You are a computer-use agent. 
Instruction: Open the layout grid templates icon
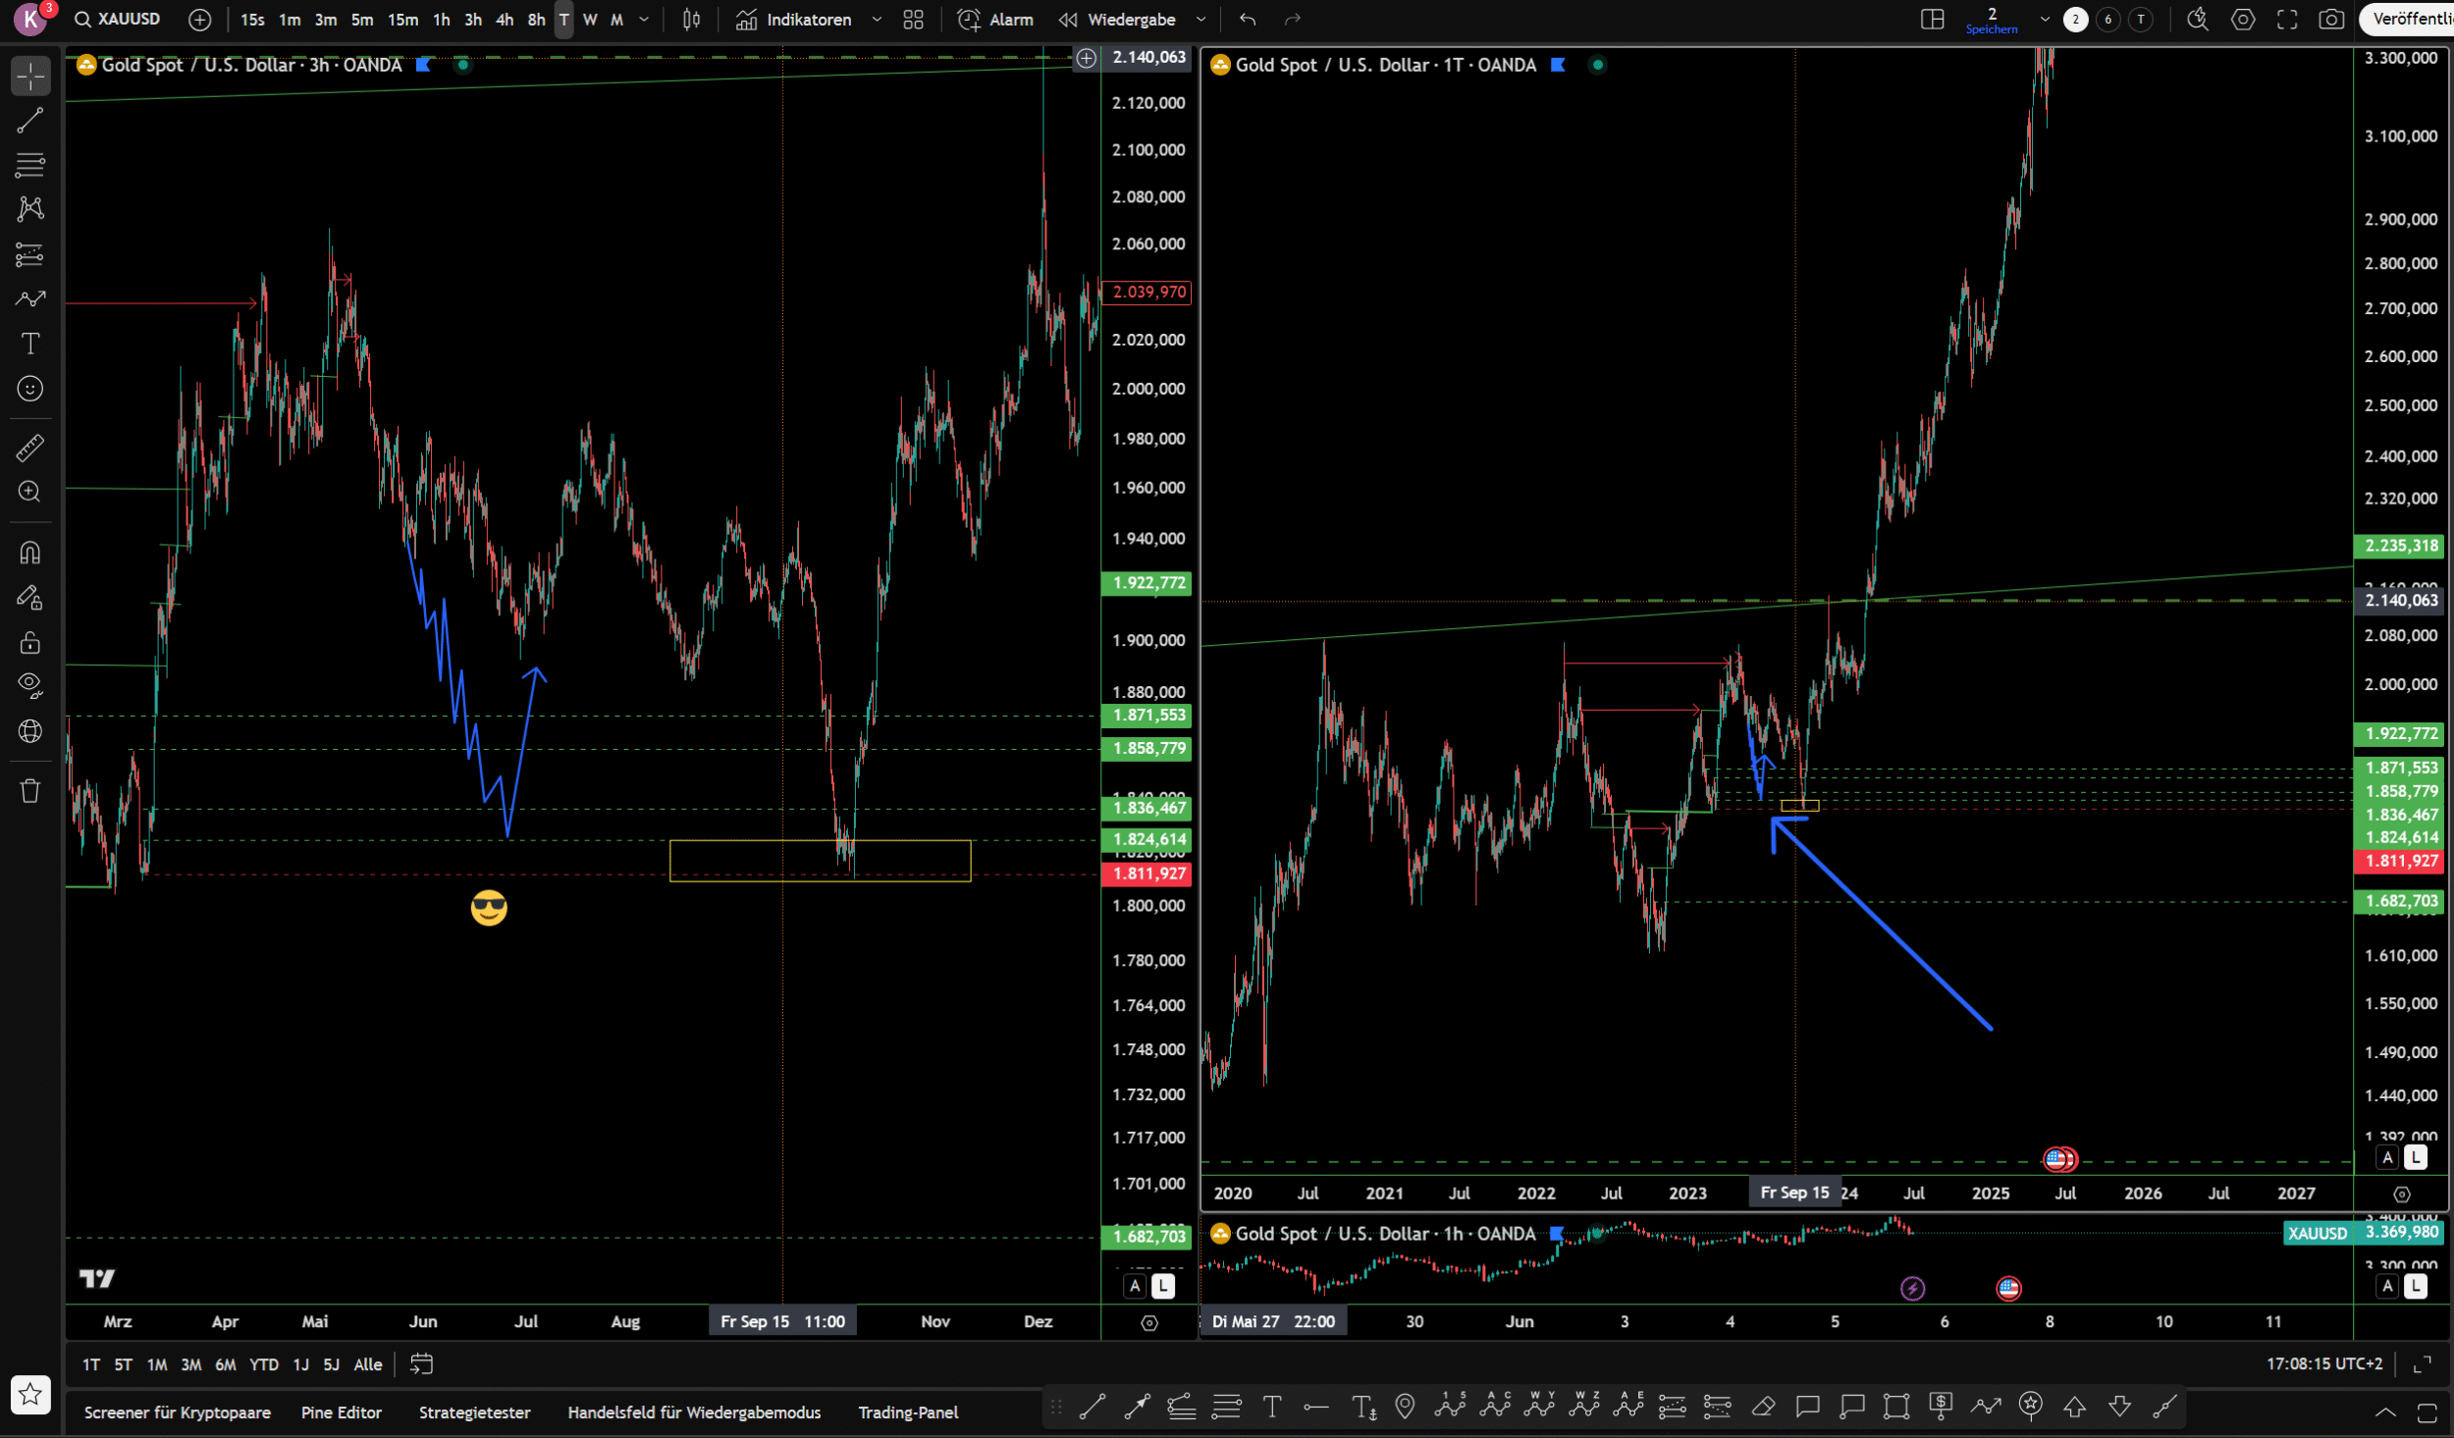pyautogui.click(x=913, y=20)
